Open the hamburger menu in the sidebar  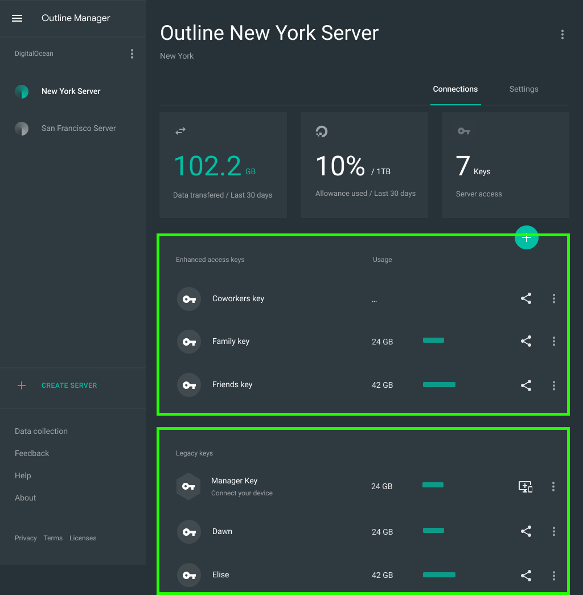pyautogui.click(x=17, y=18)
